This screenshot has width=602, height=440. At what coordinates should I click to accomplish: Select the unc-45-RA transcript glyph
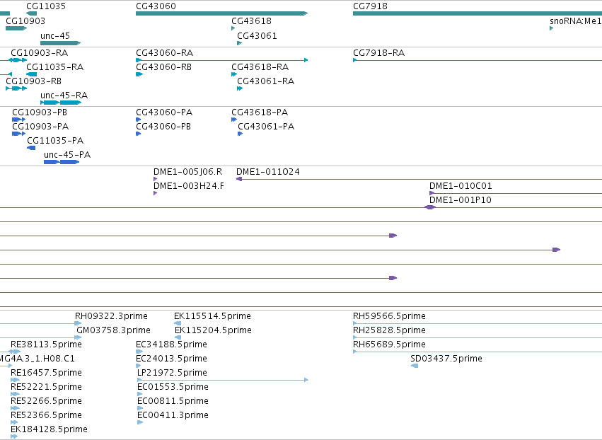61,103
